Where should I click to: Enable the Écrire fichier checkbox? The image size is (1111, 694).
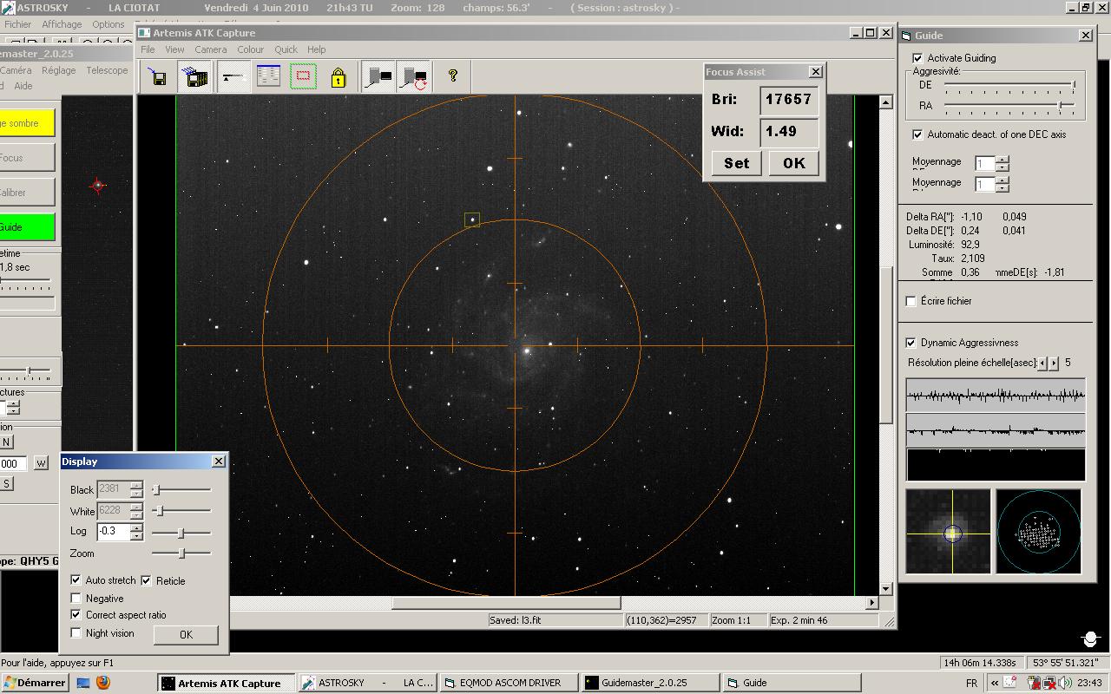coord(910,301)
